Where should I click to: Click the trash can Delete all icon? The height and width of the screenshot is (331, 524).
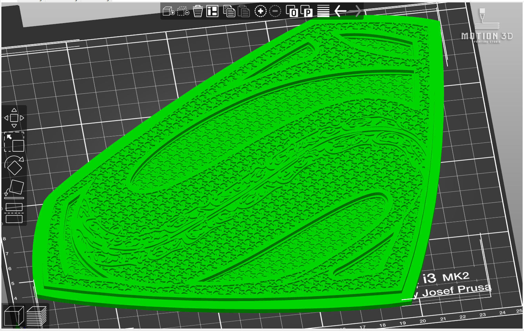point(198,11)
